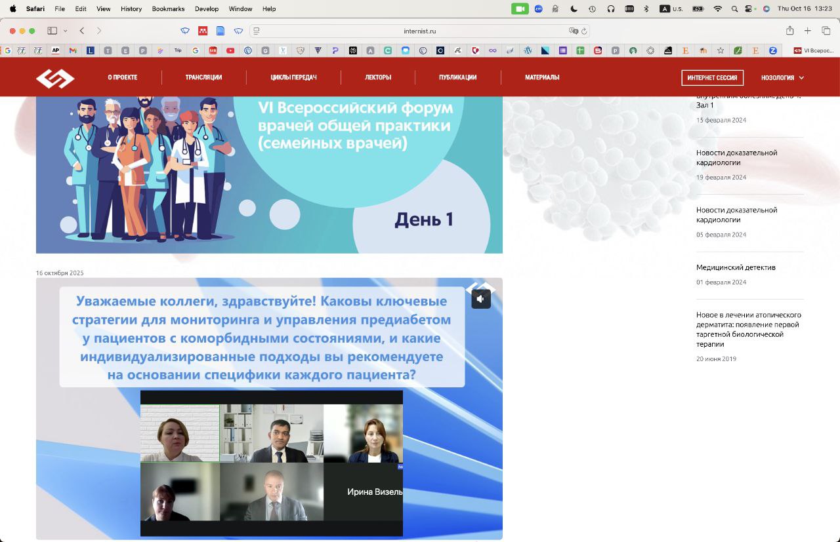
Task: Open the Gmail pinned tab
Action: click(73, 50)
